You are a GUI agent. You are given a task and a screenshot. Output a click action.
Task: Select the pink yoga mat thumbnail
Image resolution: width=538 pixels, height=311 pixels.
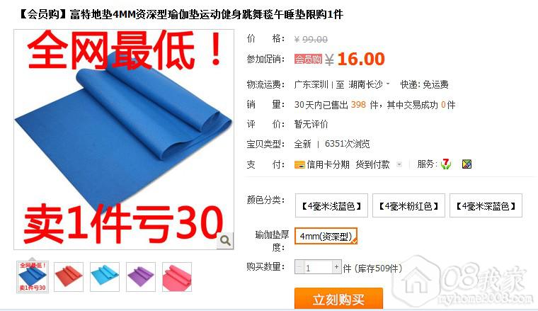click(x=177, y=277)
